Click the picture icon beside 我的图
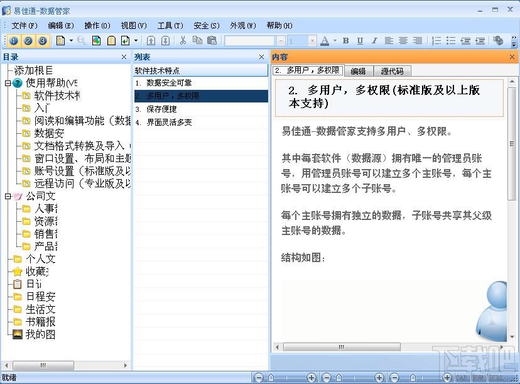Screen dimensions: 520x384 (18, 334)
